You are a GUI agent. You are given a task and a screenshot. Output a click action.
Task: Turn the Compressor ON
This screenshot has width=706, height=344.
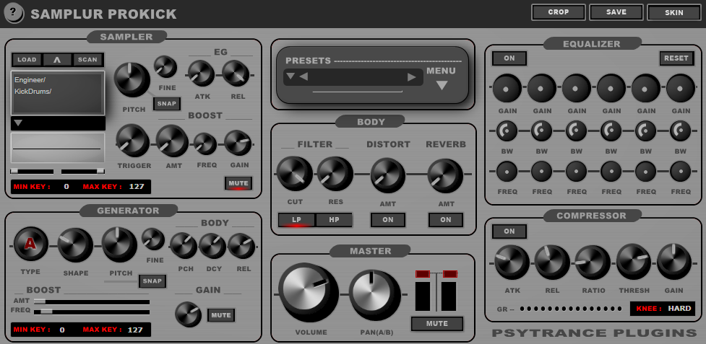[x=509, y=231]
